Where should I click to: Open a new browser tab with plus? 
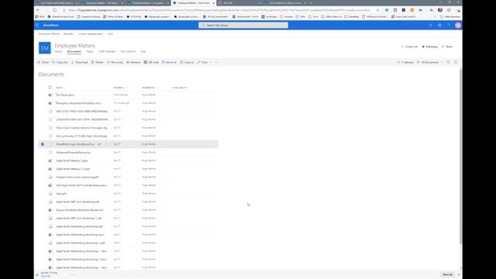(x=311, y=3)
